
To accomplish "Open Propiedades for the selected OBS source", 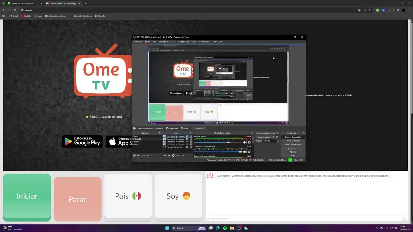I will click(x=172, y=128).
